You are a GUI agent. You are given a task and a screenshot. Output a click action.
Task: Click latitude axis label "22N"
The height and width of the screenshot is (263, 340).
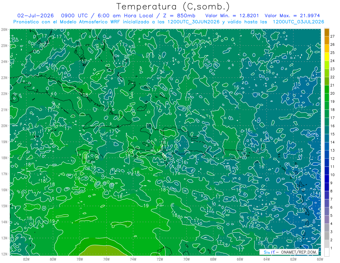click(4, 93)
